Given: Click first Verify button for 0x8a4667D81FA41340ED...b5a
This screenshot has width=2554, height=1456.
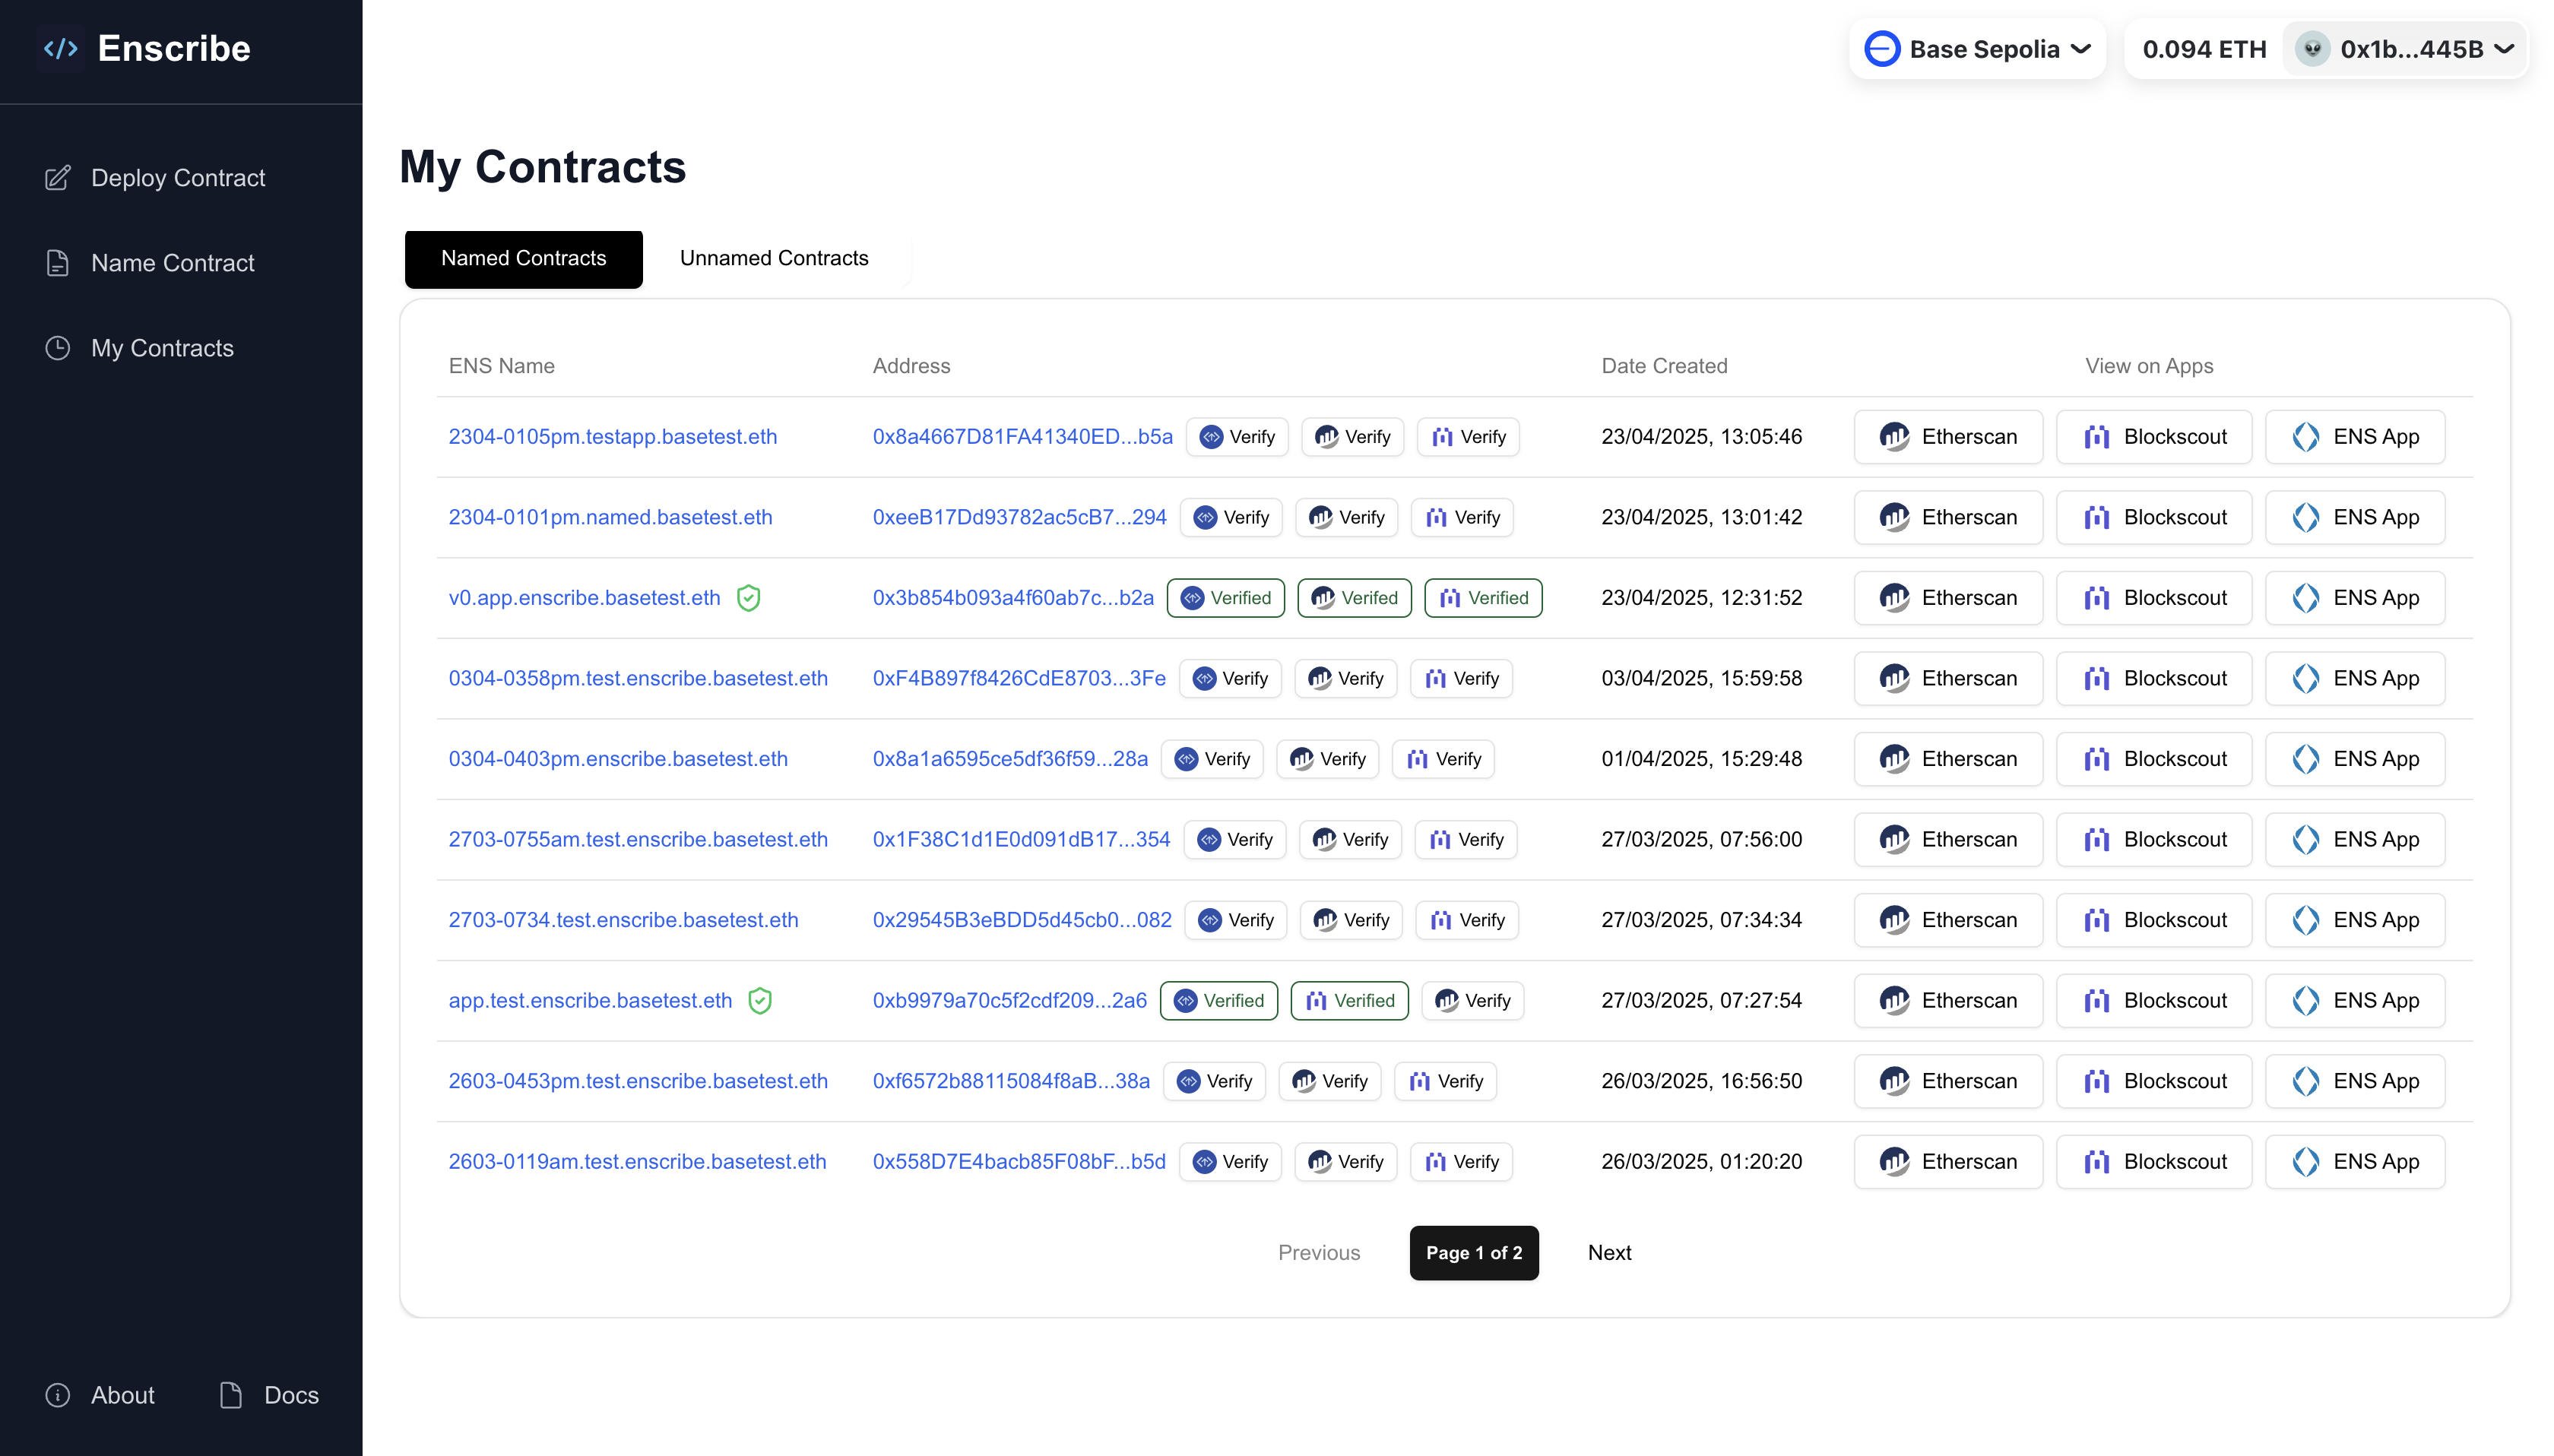Looking at the screenshot, I should pyautogui.click(x=1237, y=437).
